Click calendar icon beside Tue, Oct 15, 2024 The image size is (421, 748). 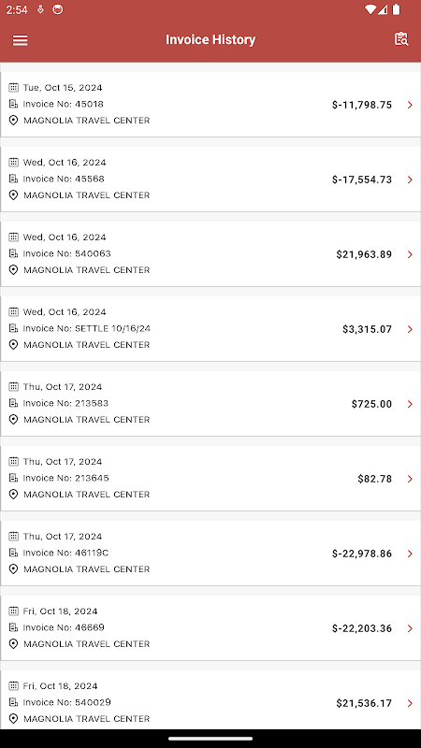tap(14, 87)
